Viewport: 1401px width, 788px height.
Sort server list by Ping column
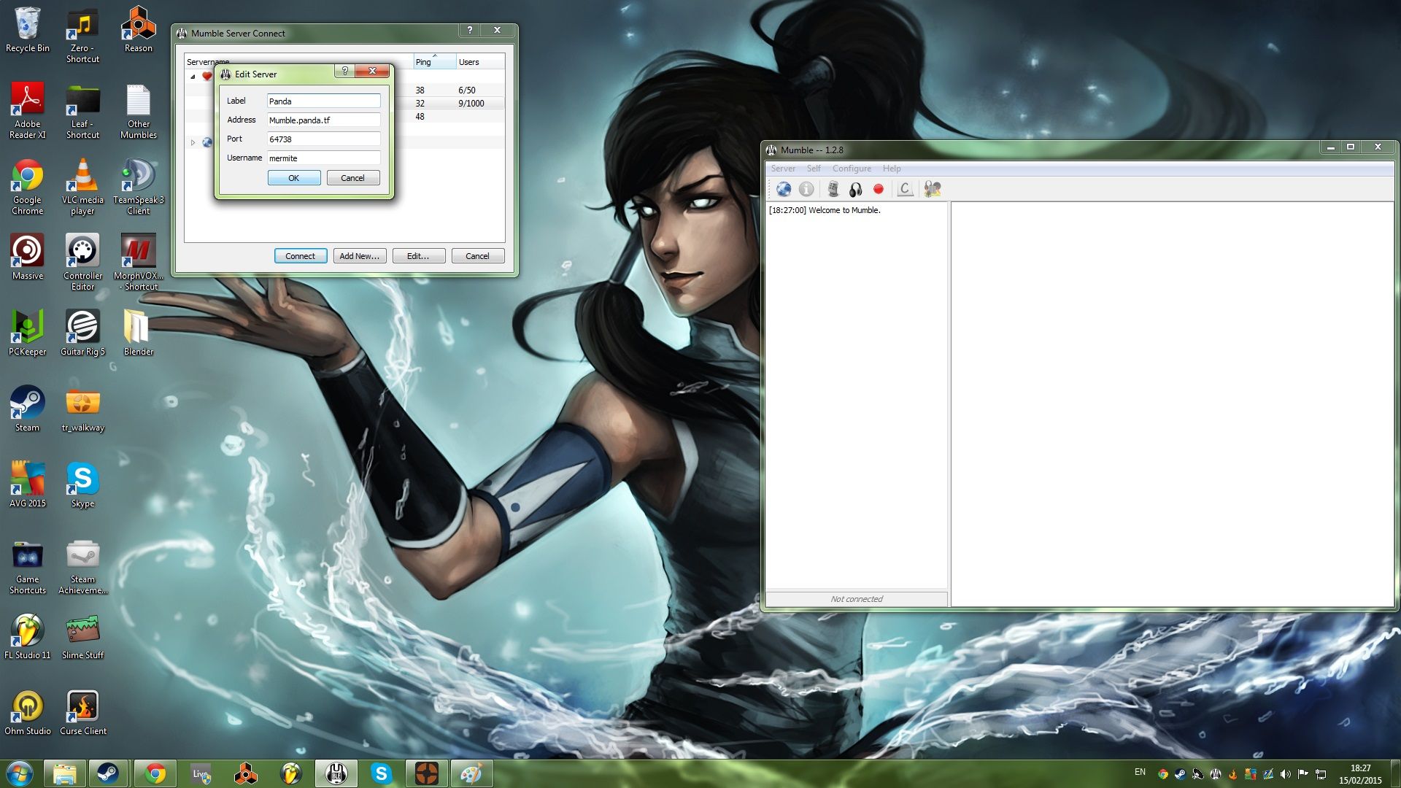point(433,62)
